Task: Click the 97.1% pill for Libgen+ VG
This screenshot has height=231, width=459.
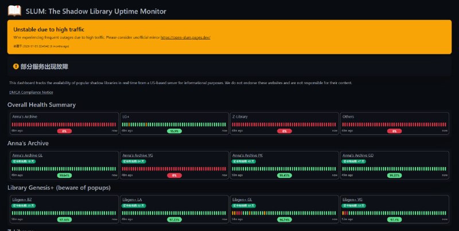Action: [x=394, y=220]
